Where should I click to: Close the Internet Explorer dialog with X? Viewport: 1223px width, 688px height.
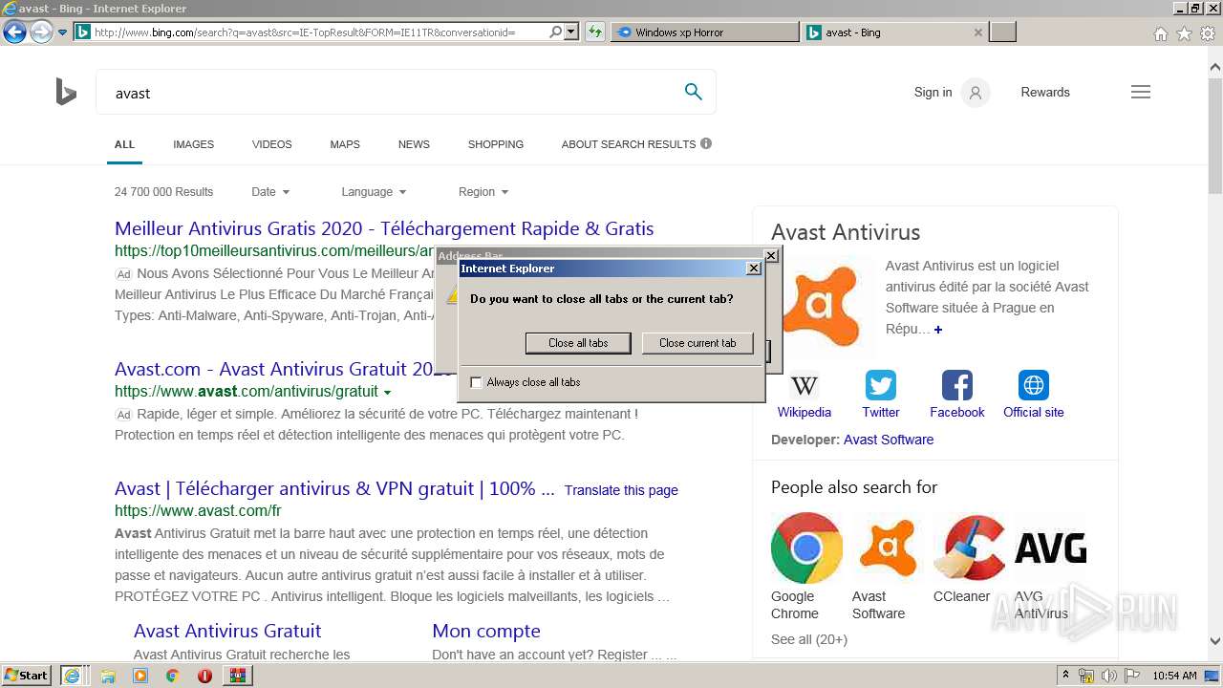[x=753, y=269]
